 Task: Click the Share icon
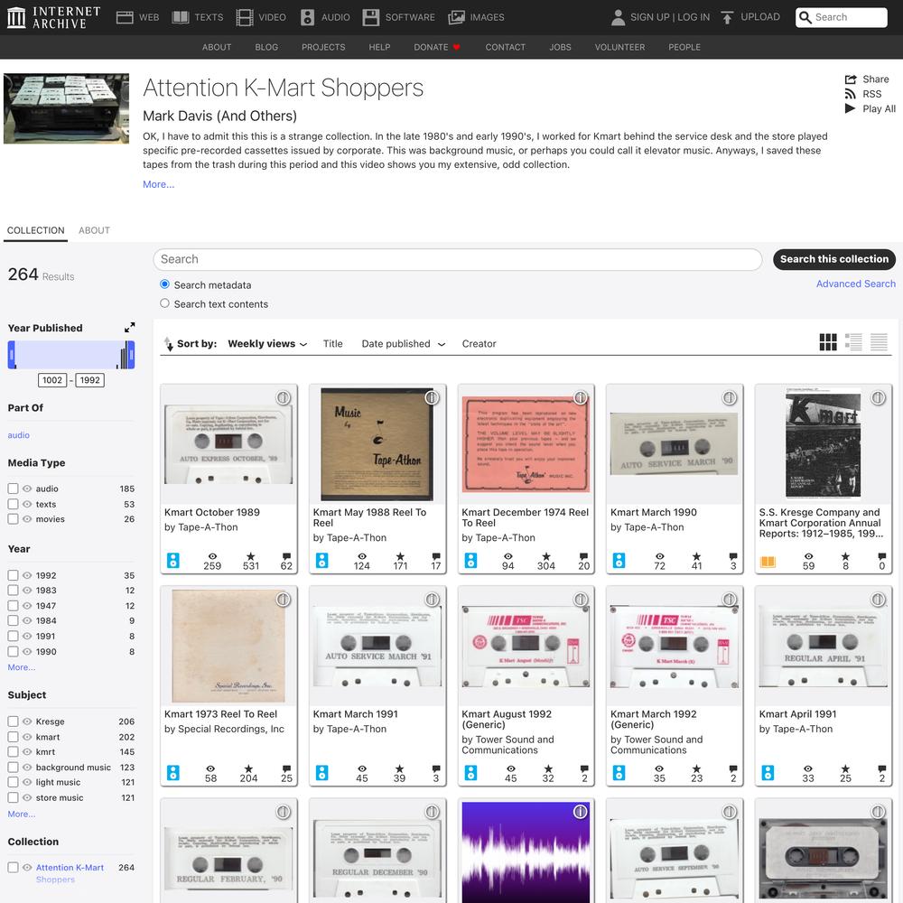851,79
